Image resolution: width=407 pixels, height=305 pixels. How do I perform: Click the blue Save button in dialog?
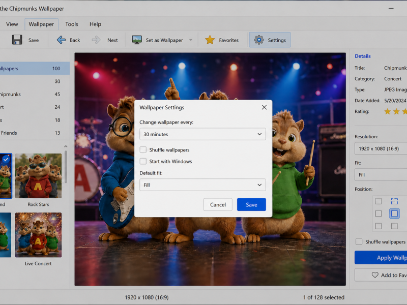[251, 205]
